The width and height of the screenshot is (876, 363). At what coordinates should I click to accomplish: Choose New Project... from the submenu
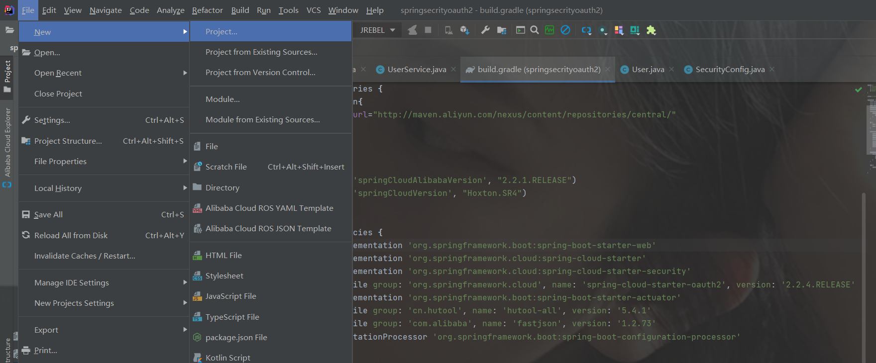[x=271, y=31]
